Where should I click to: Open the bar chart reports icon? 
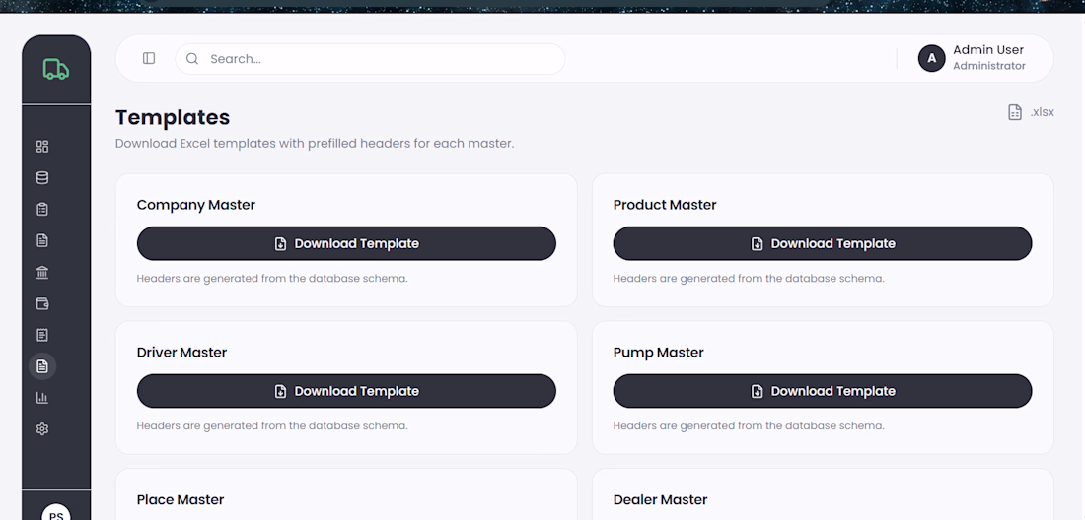[42, 398]
